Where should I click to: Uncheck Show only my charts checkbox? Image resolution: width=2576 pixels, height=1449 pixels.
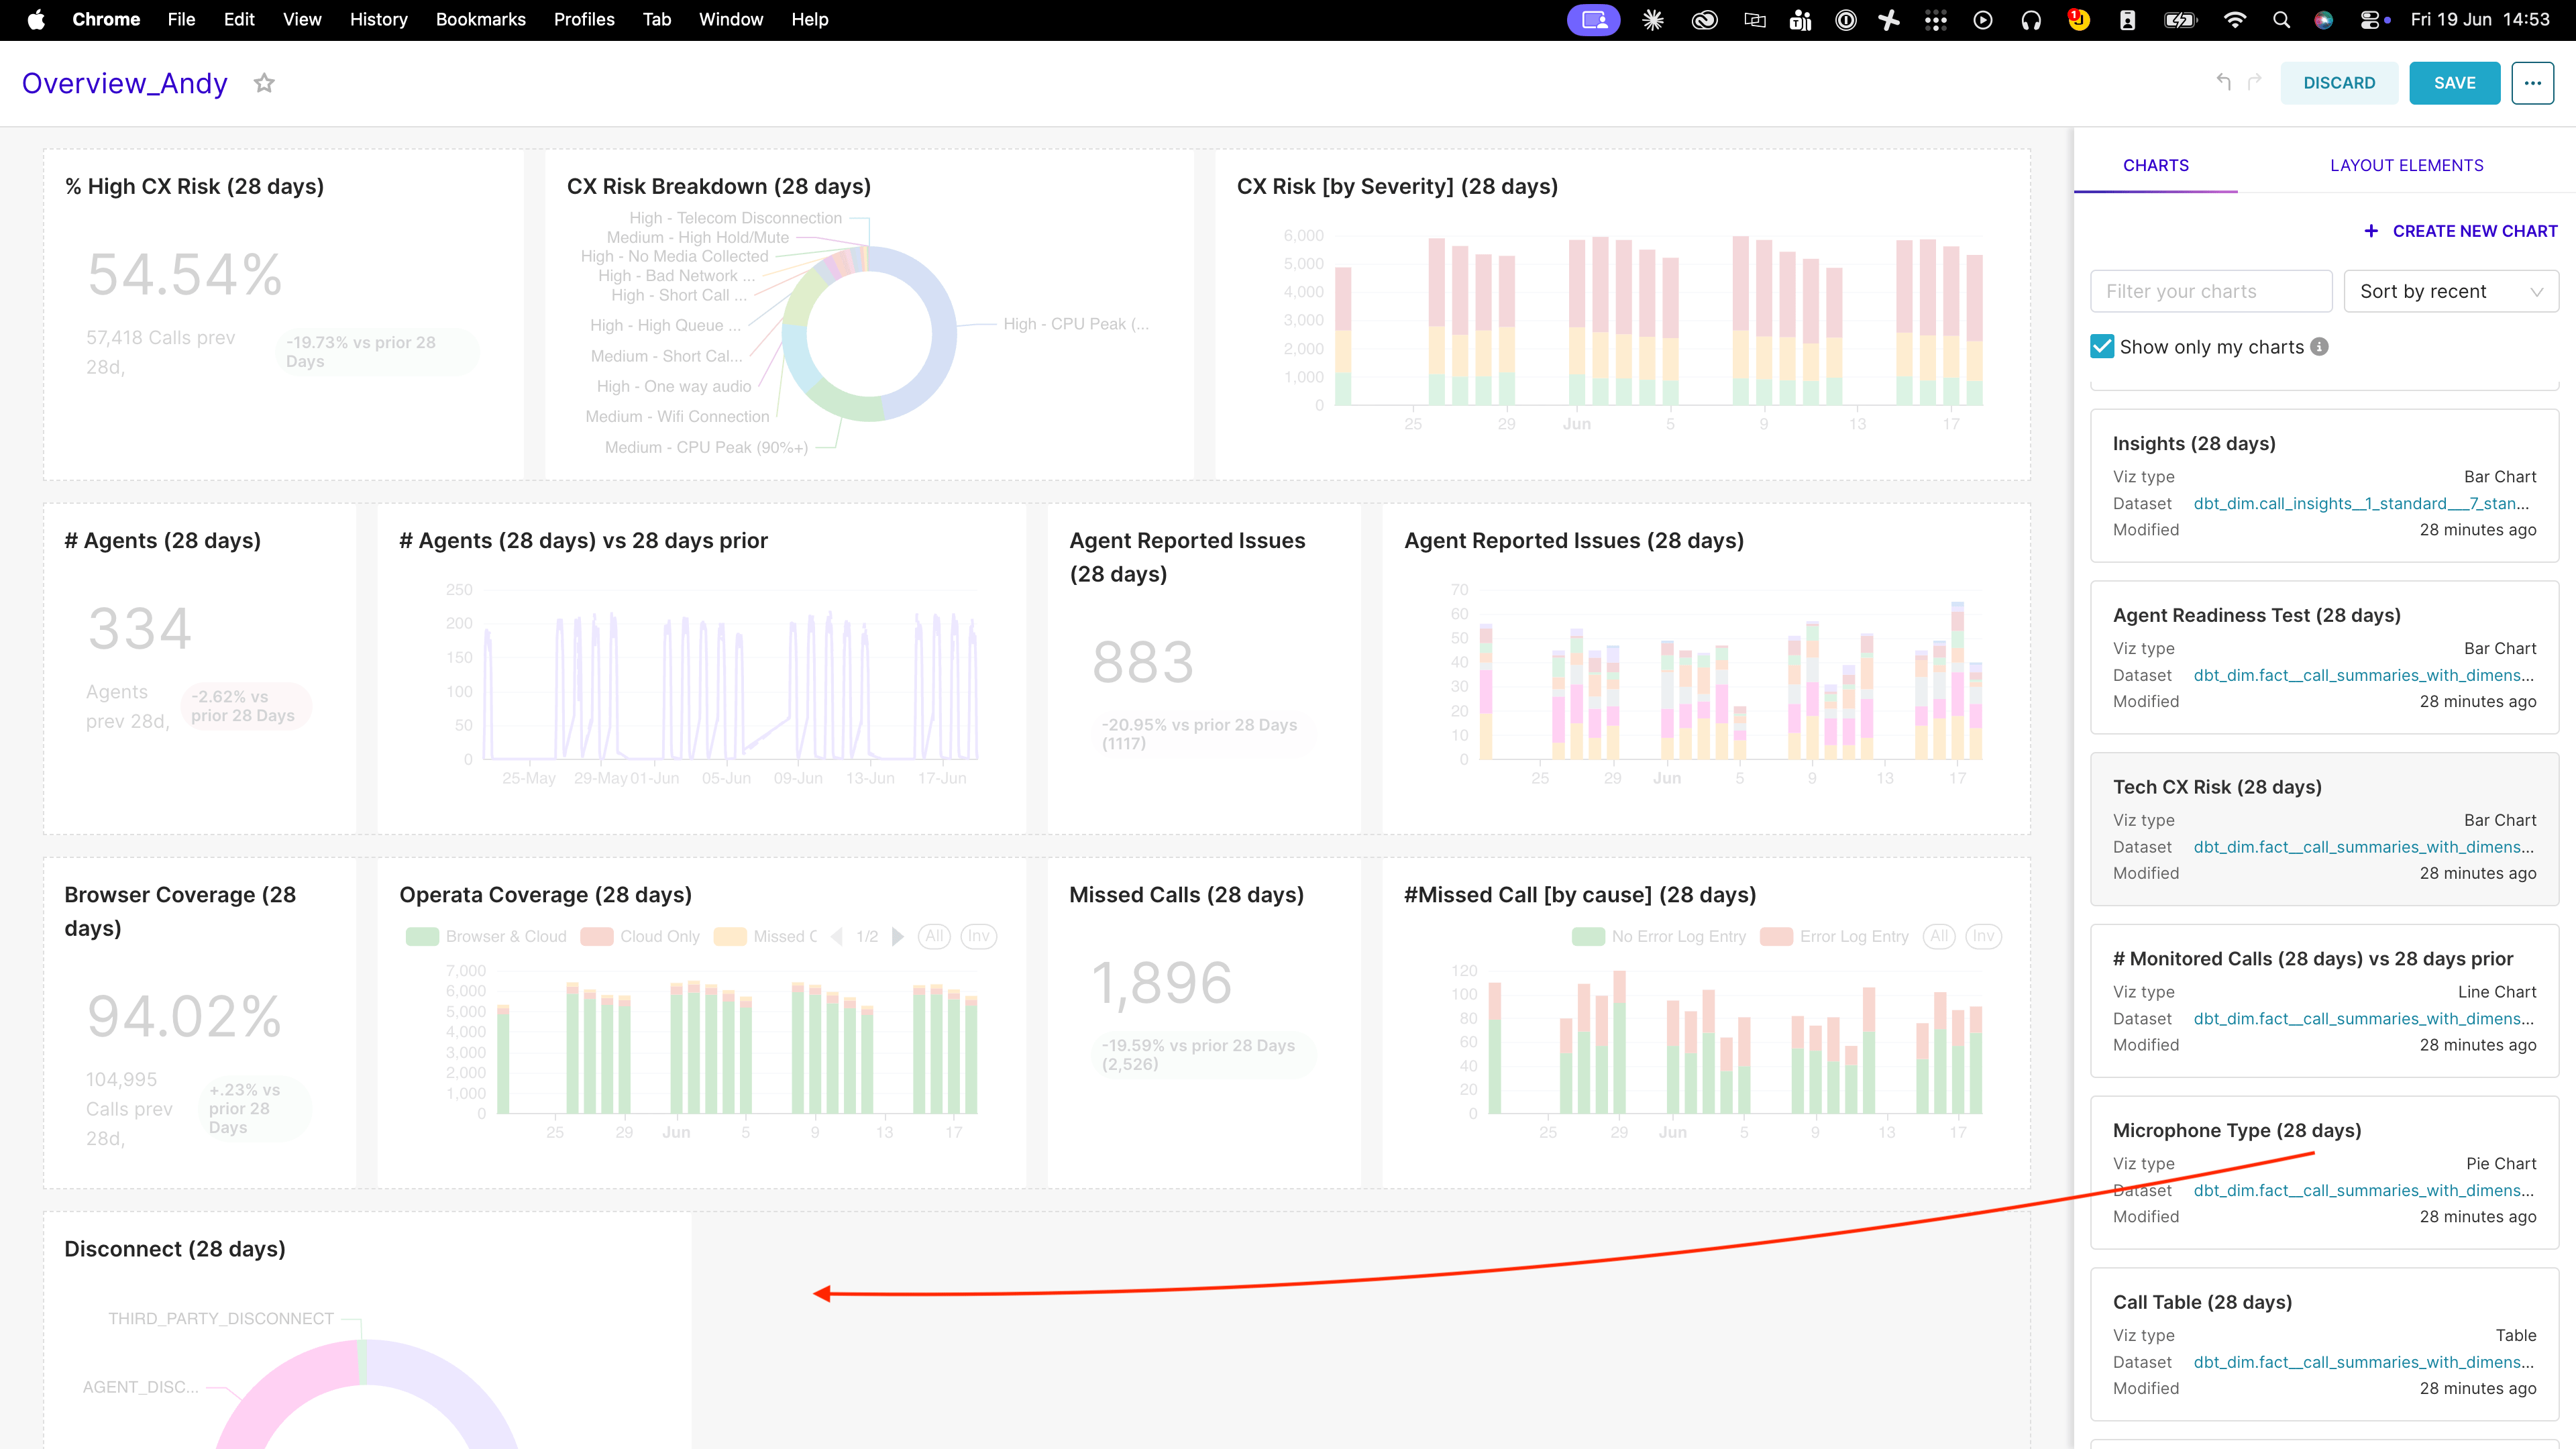click(2102, 346)
